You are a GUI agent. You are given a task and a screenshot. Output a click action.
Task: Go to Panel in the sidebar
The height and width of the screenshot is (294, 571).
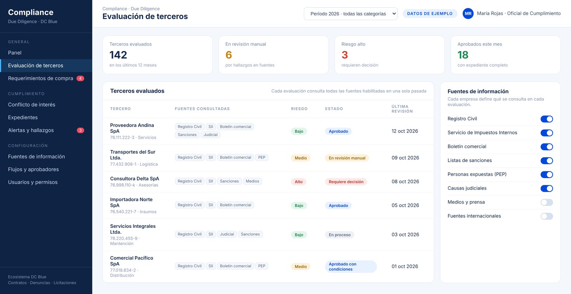point(46,53)
